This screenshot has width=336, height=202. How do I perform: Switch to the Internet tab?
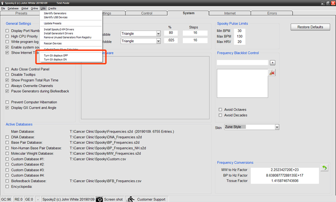tap(230, 13)
